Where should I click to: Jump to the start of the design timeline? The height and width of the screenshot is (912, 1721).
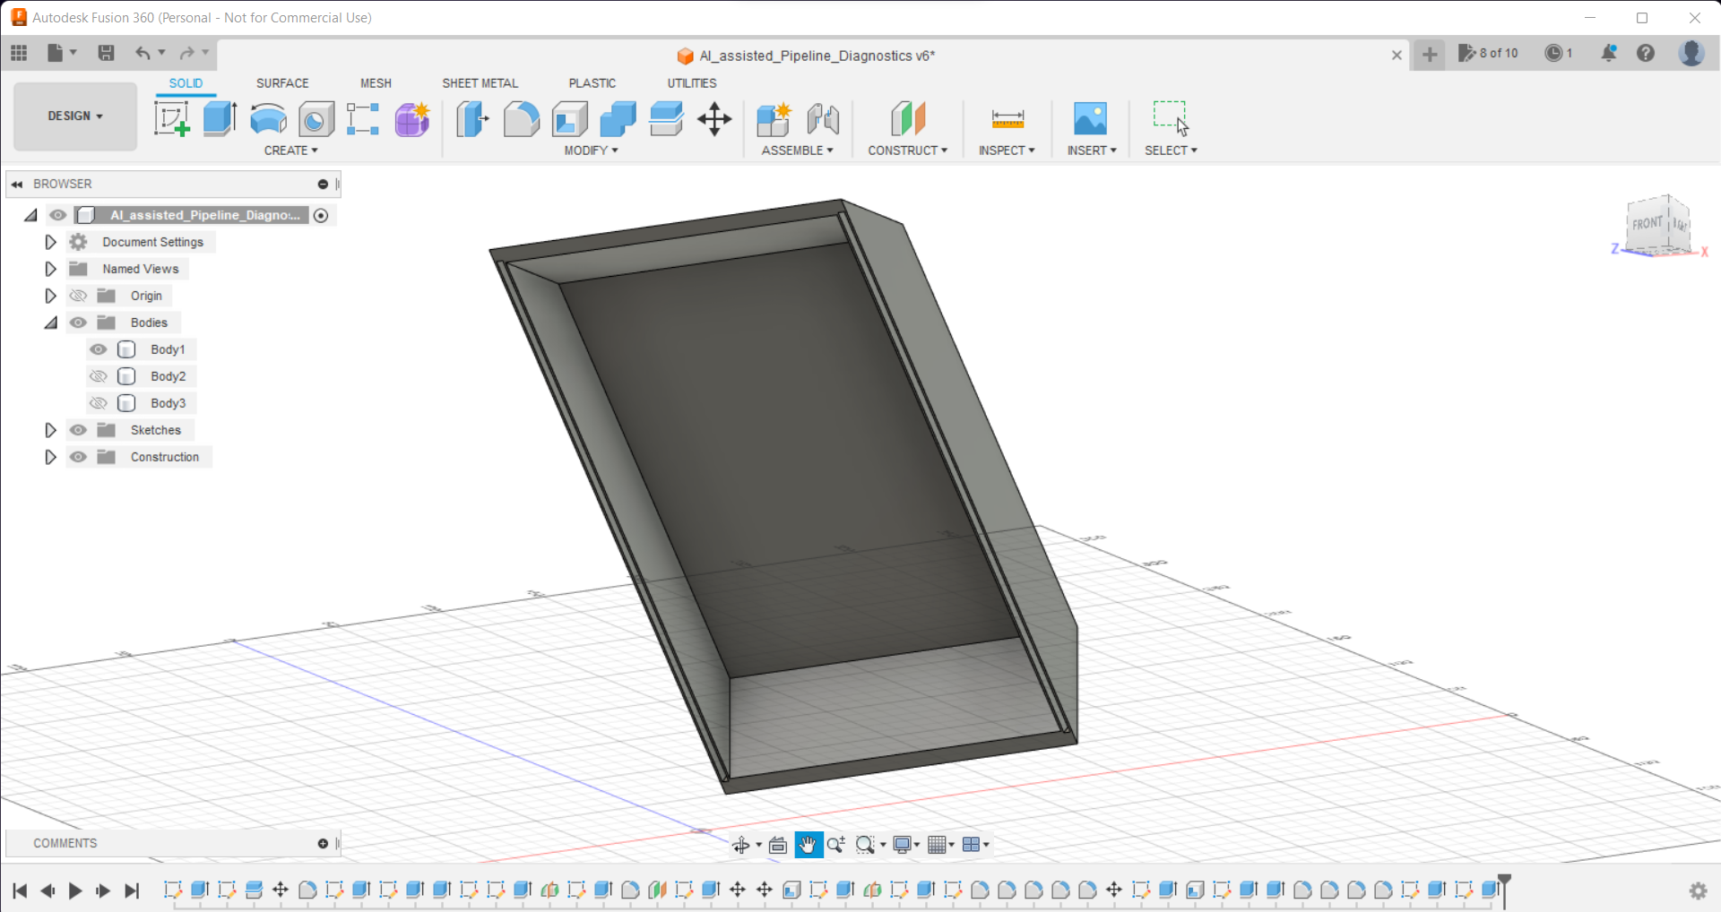pos(22,890)
